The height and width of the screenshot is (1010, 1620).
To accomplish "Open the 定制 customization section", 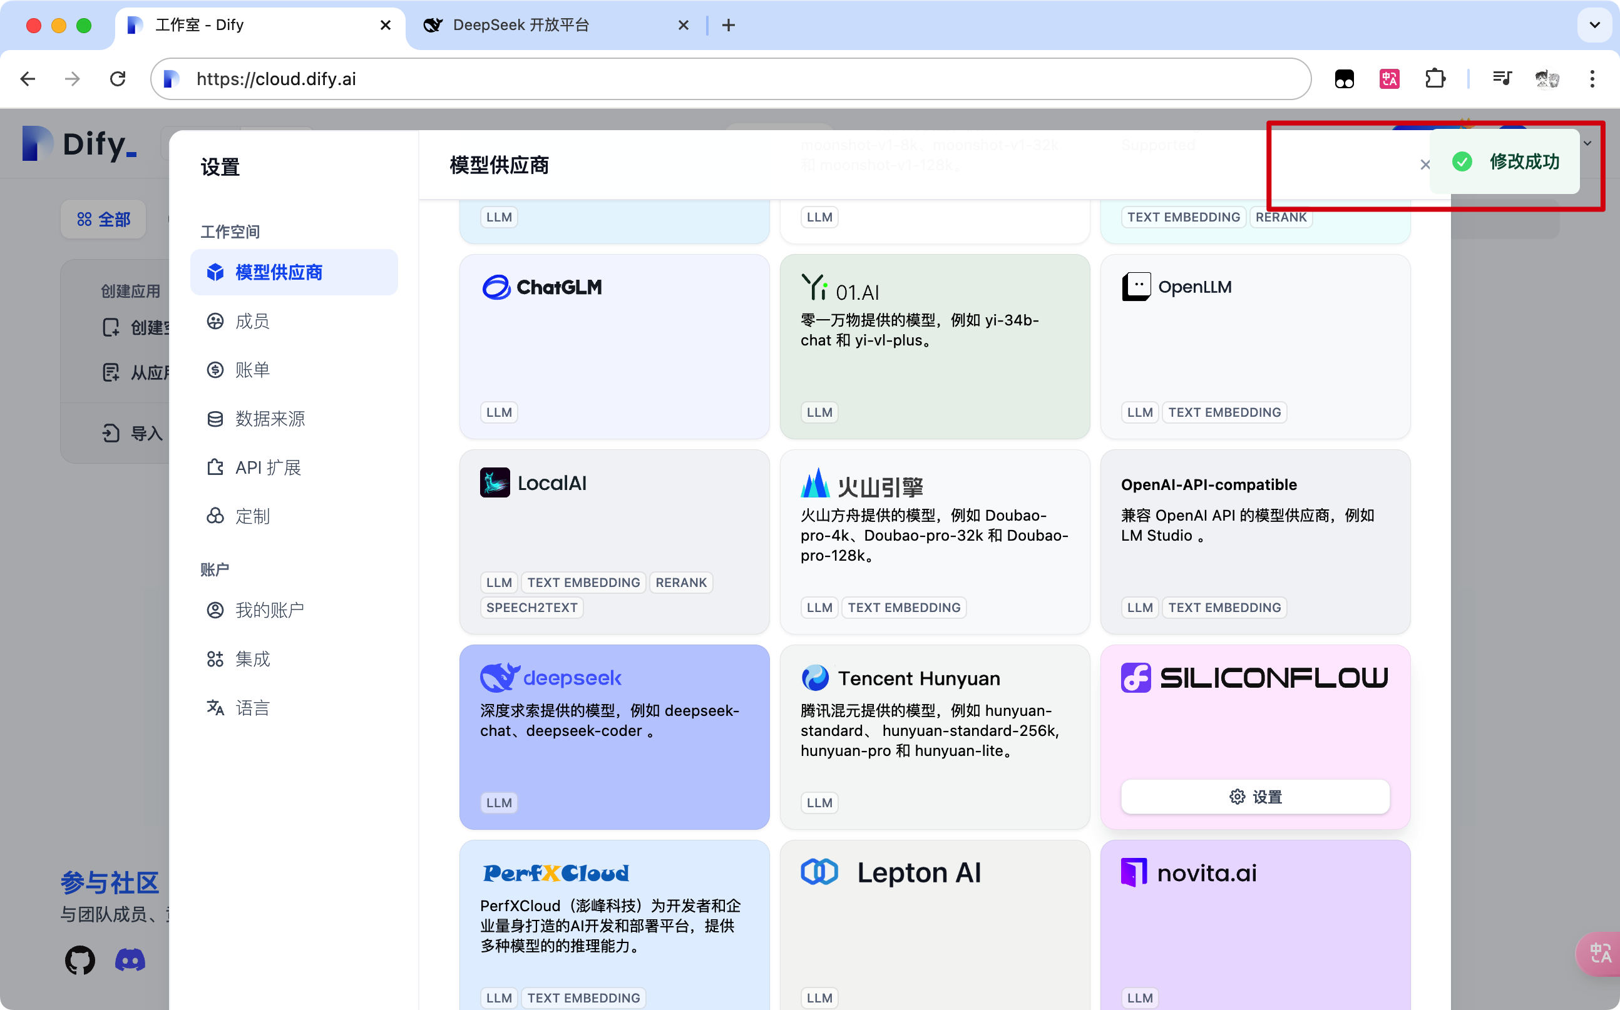I will (294, 516).
